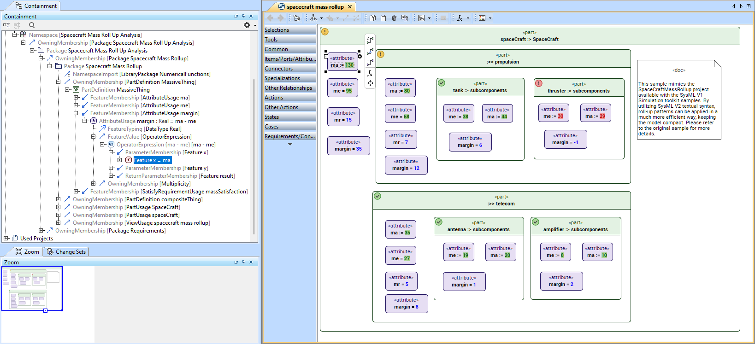Click the move arrows icon beside selected attribute
The image size is (755, 344).
[370, 83]
